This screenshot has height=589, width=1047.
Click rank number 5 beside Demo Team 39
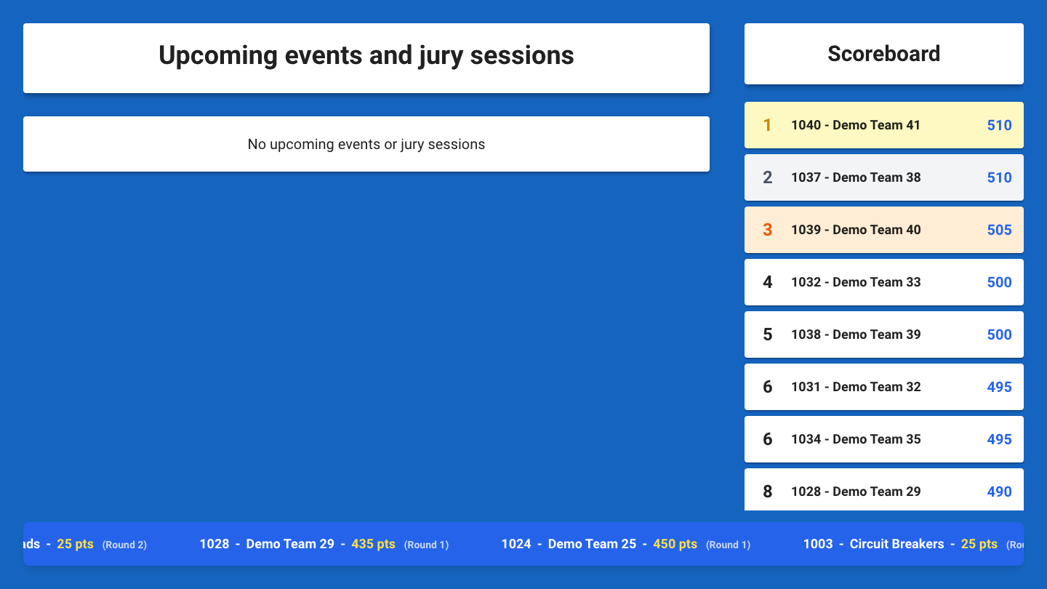click(x=767, y=334)
